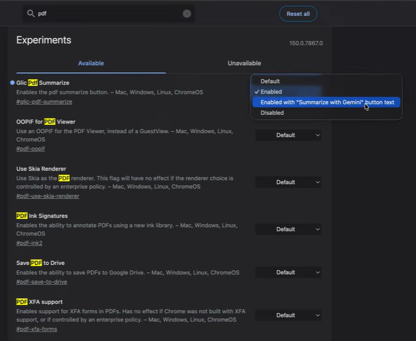
Task: Clear the pdf search text
Action: (x=187, y=13)
